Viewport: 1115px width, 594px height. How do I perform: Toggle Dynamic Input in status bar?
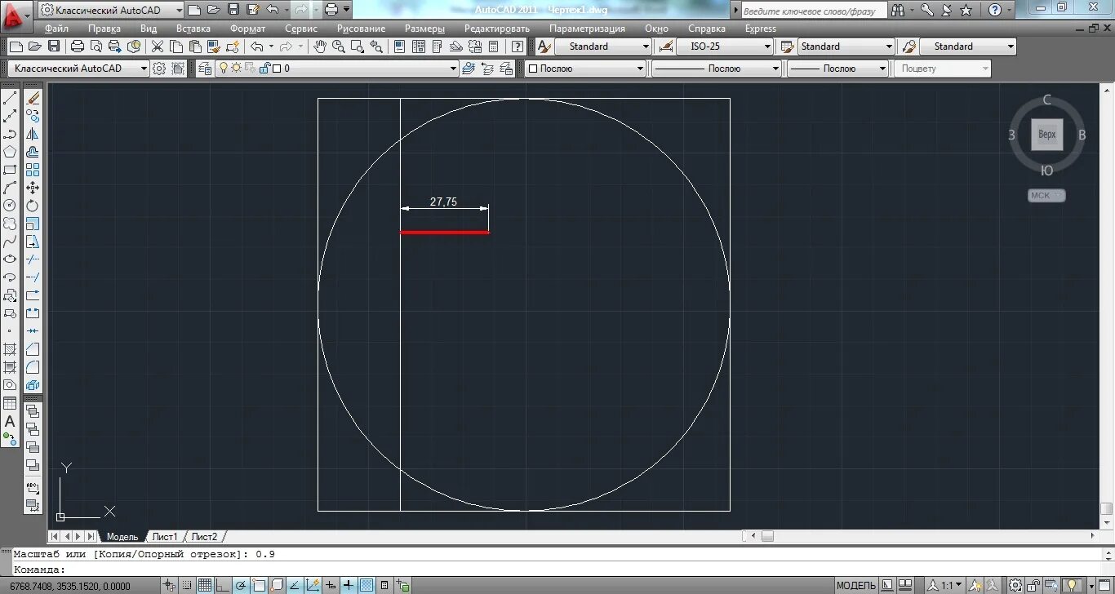(331, 585)
